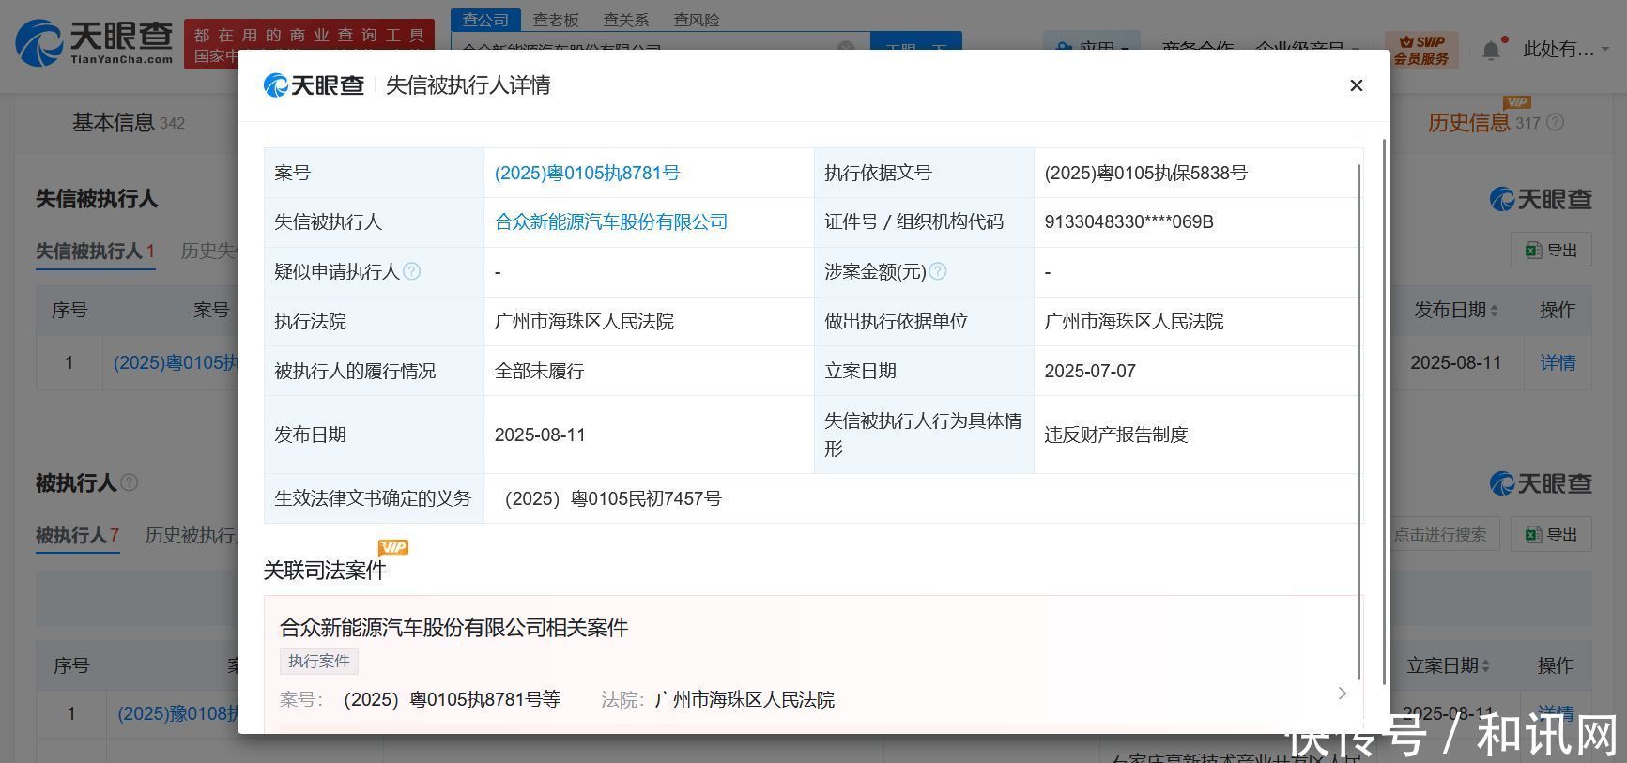Click the help icon beside the 被执行人 heading

(x=130, y=482)
